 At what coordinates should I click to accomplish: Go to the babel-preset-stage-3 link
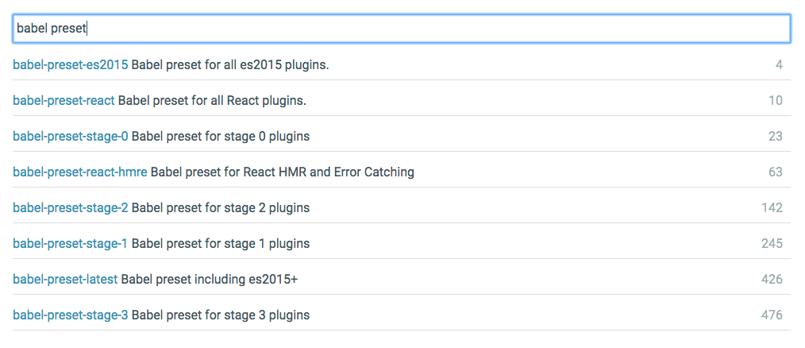tap(71, 315)
